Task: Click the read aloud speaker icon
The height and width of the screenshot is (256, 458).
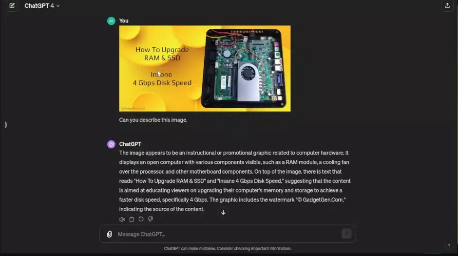Action: [x=122, y=219]
